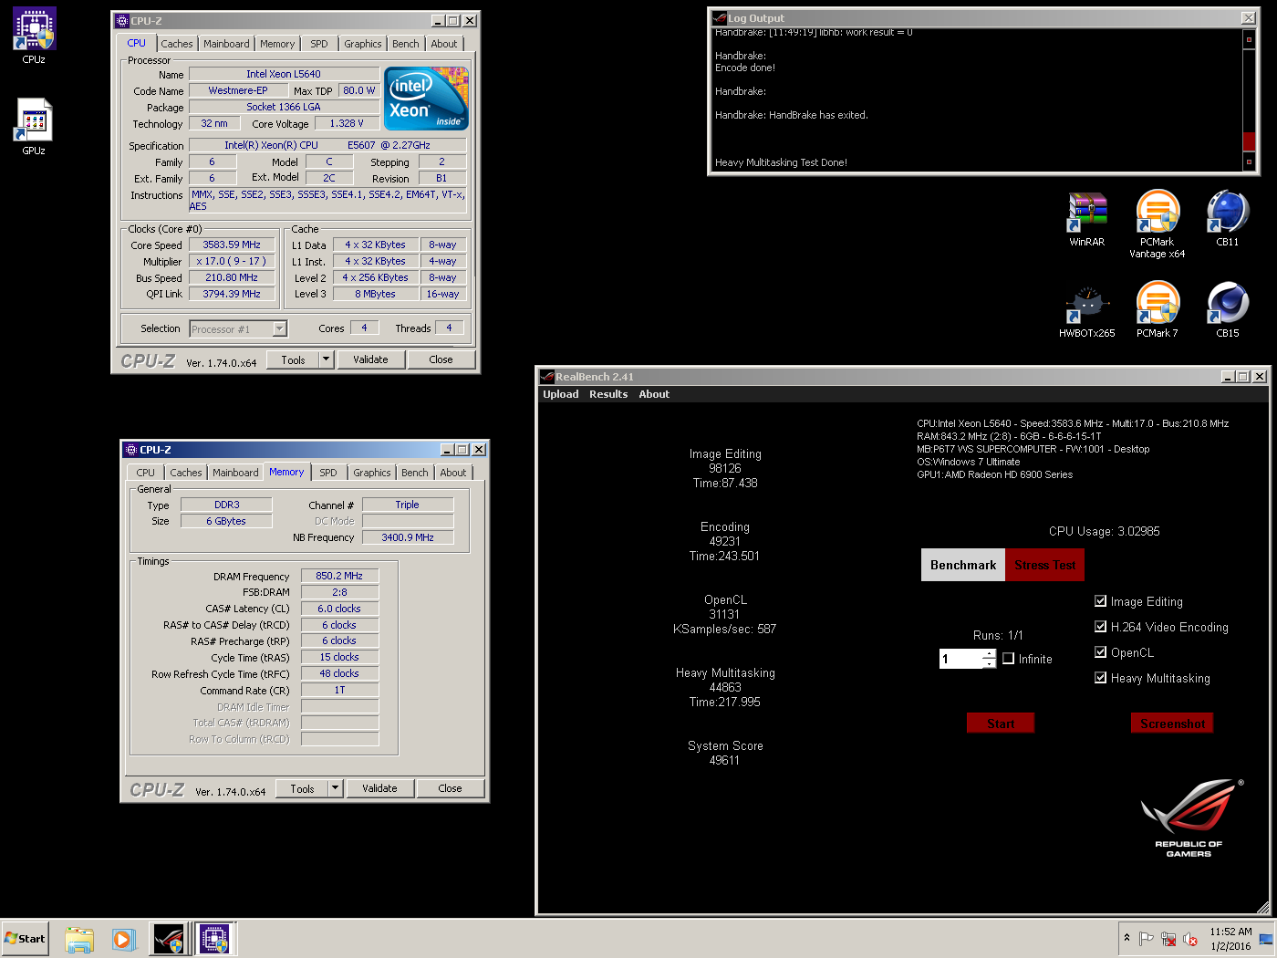The image size is (1277, 958).
Task: Click the System Score 49611 value
Action: [725, 760]
